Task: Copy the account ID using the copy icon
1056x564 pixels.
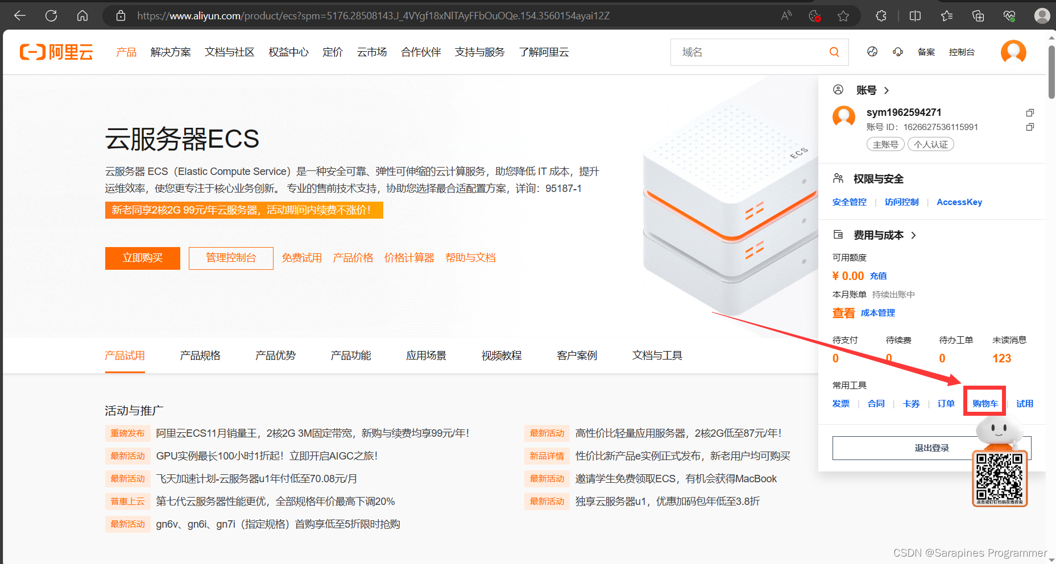Action: point(1030,127)
